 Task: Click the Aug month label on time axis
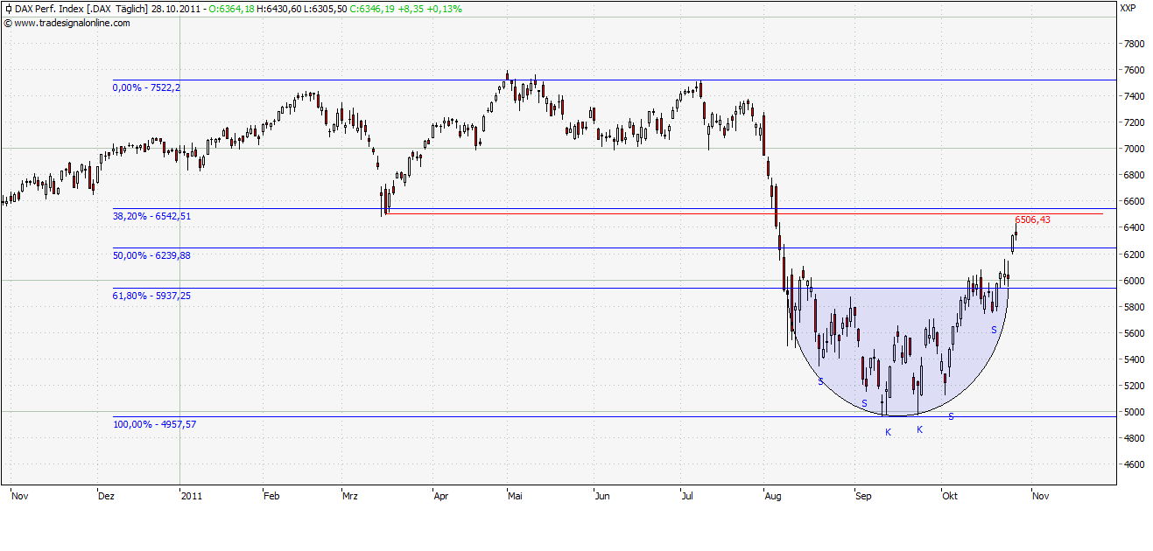(x=773, y=496)
